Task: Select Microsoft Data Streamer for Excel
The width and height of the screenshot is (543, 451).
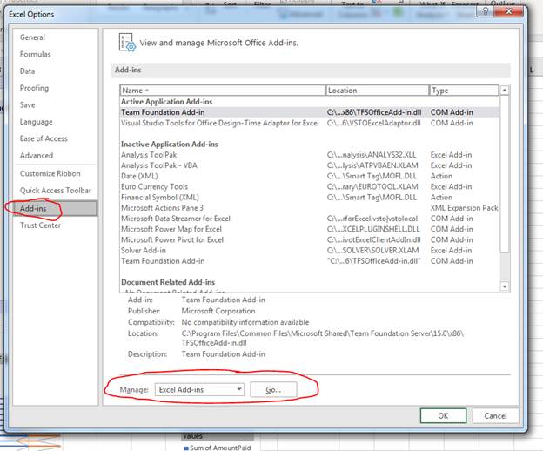Action: point(309,219)
